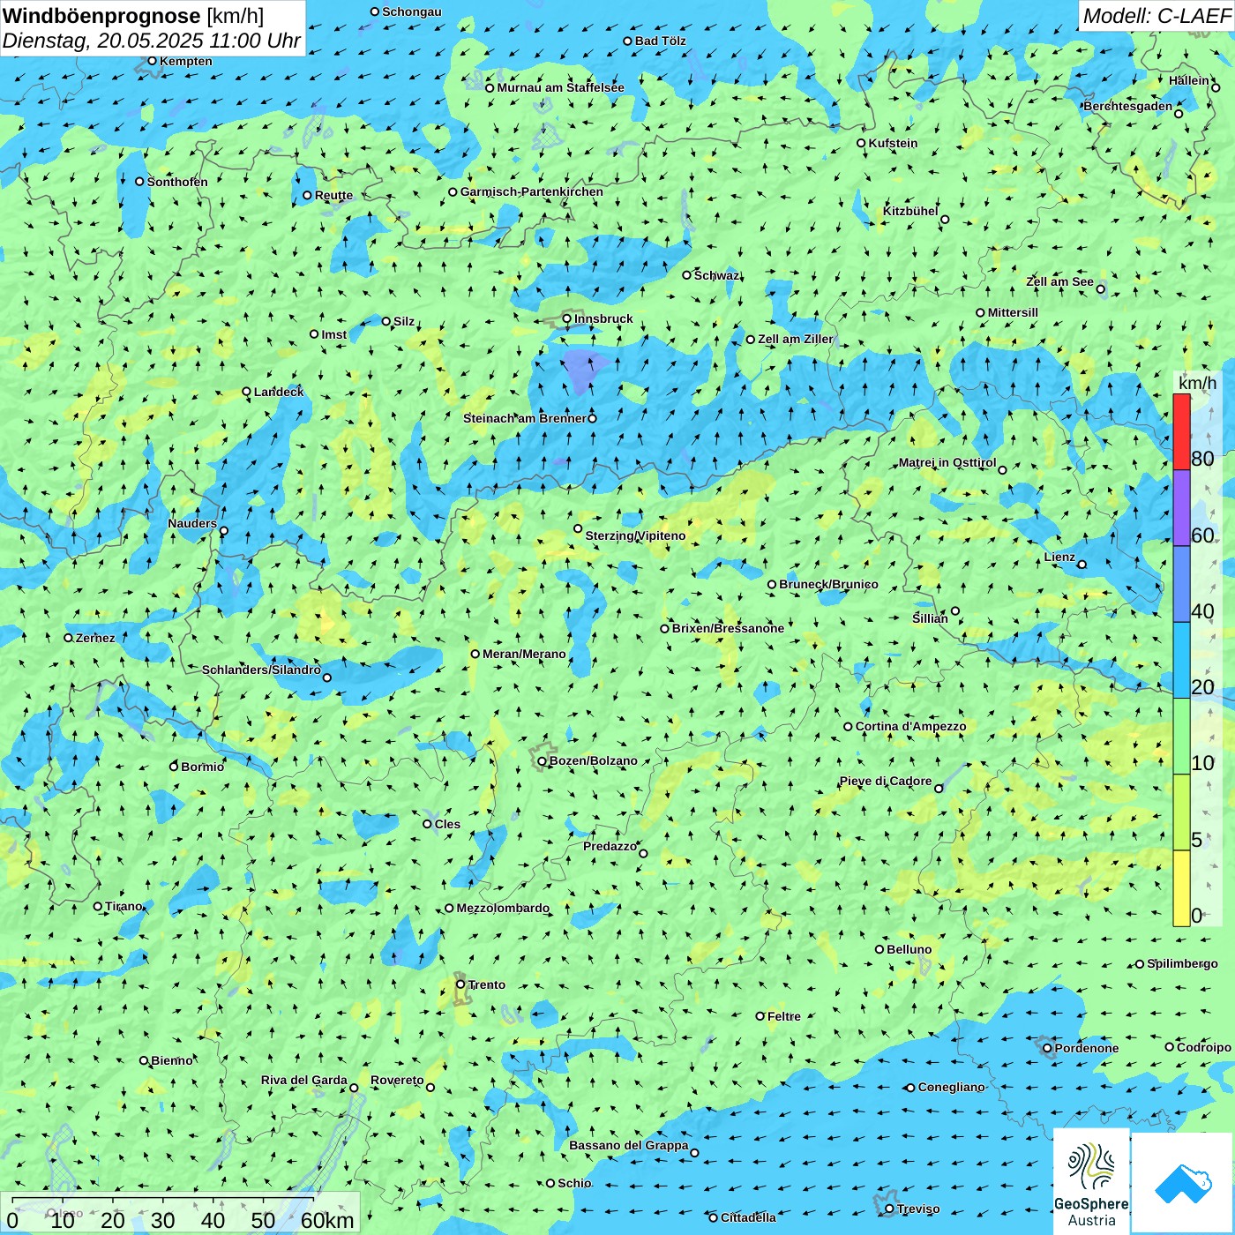
Task: Click the 'Nauders' label
Action: coord(192,523)
